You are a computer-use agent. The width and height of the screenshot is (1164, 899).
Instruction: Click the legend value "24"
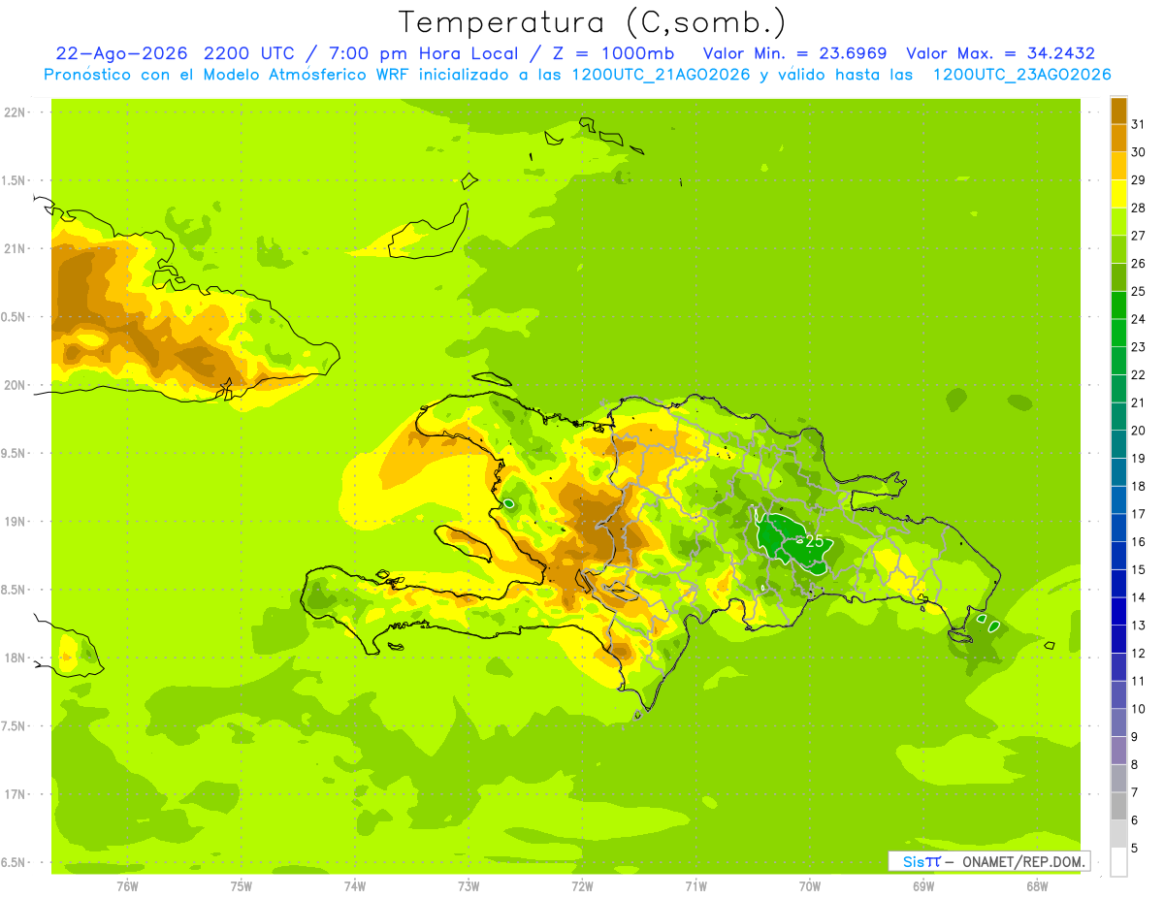click(1139, 319)
